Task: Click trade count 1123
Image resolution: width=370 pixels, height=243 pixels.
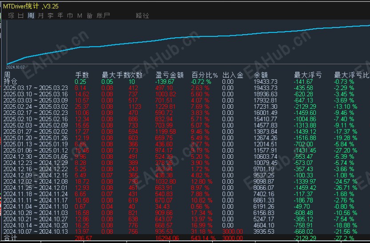Action: 135,107
